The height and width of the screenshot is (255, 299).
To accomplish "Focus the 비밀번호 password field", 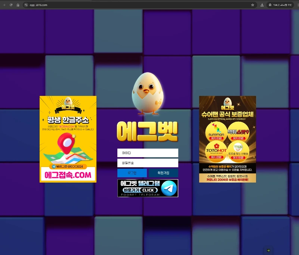I will (x=148, y=163).
